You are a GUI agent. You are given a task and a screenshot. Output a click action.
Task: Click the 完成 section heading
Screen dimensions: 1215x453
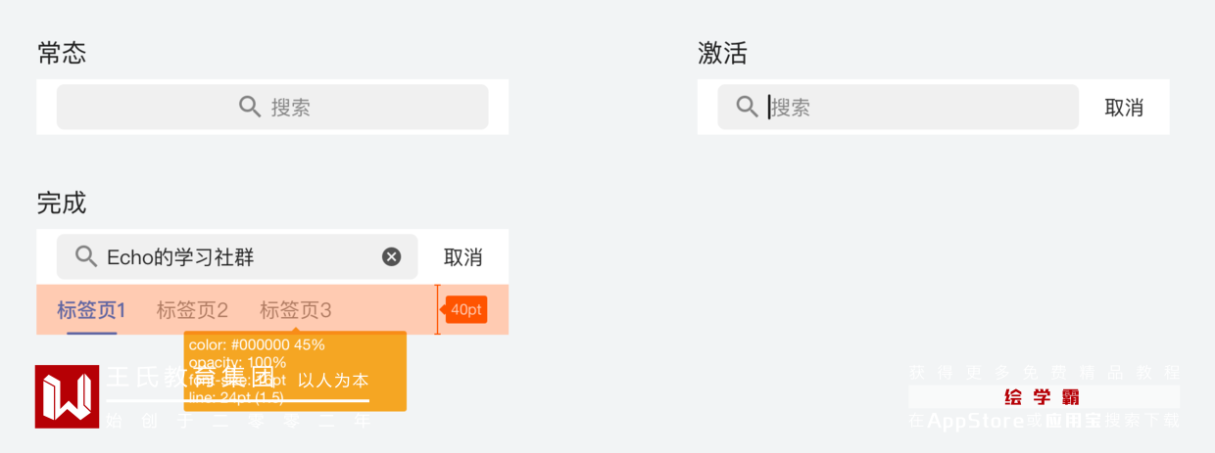click(62, 204)
